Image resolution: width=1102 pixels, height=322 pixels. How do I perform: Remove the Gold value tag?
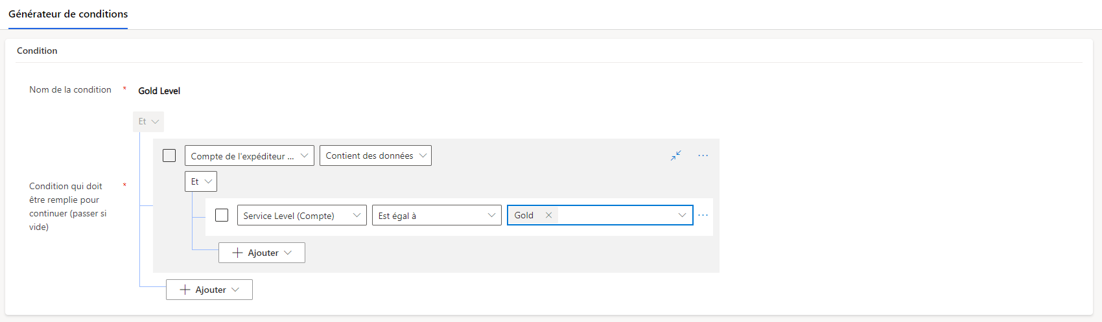coord(548,215)
